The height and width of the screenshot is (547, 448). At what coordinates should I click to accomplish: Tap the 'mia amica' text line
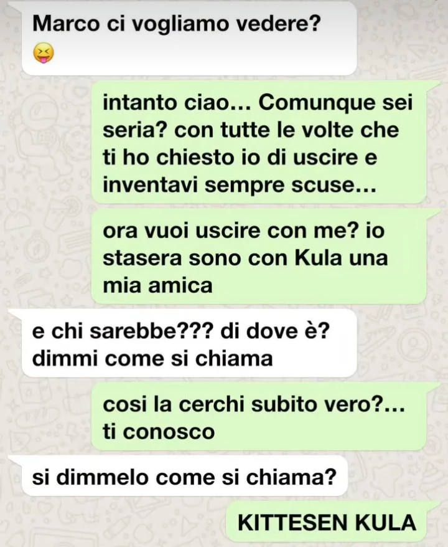157,285
